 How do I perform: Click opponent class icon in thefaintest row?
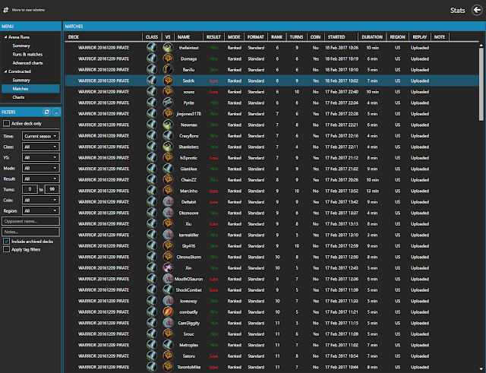tap(168, 48)
